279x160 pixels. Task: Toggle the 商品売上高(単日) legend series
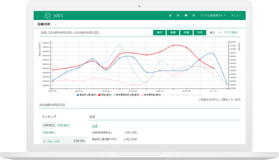(x=87, y=95)
